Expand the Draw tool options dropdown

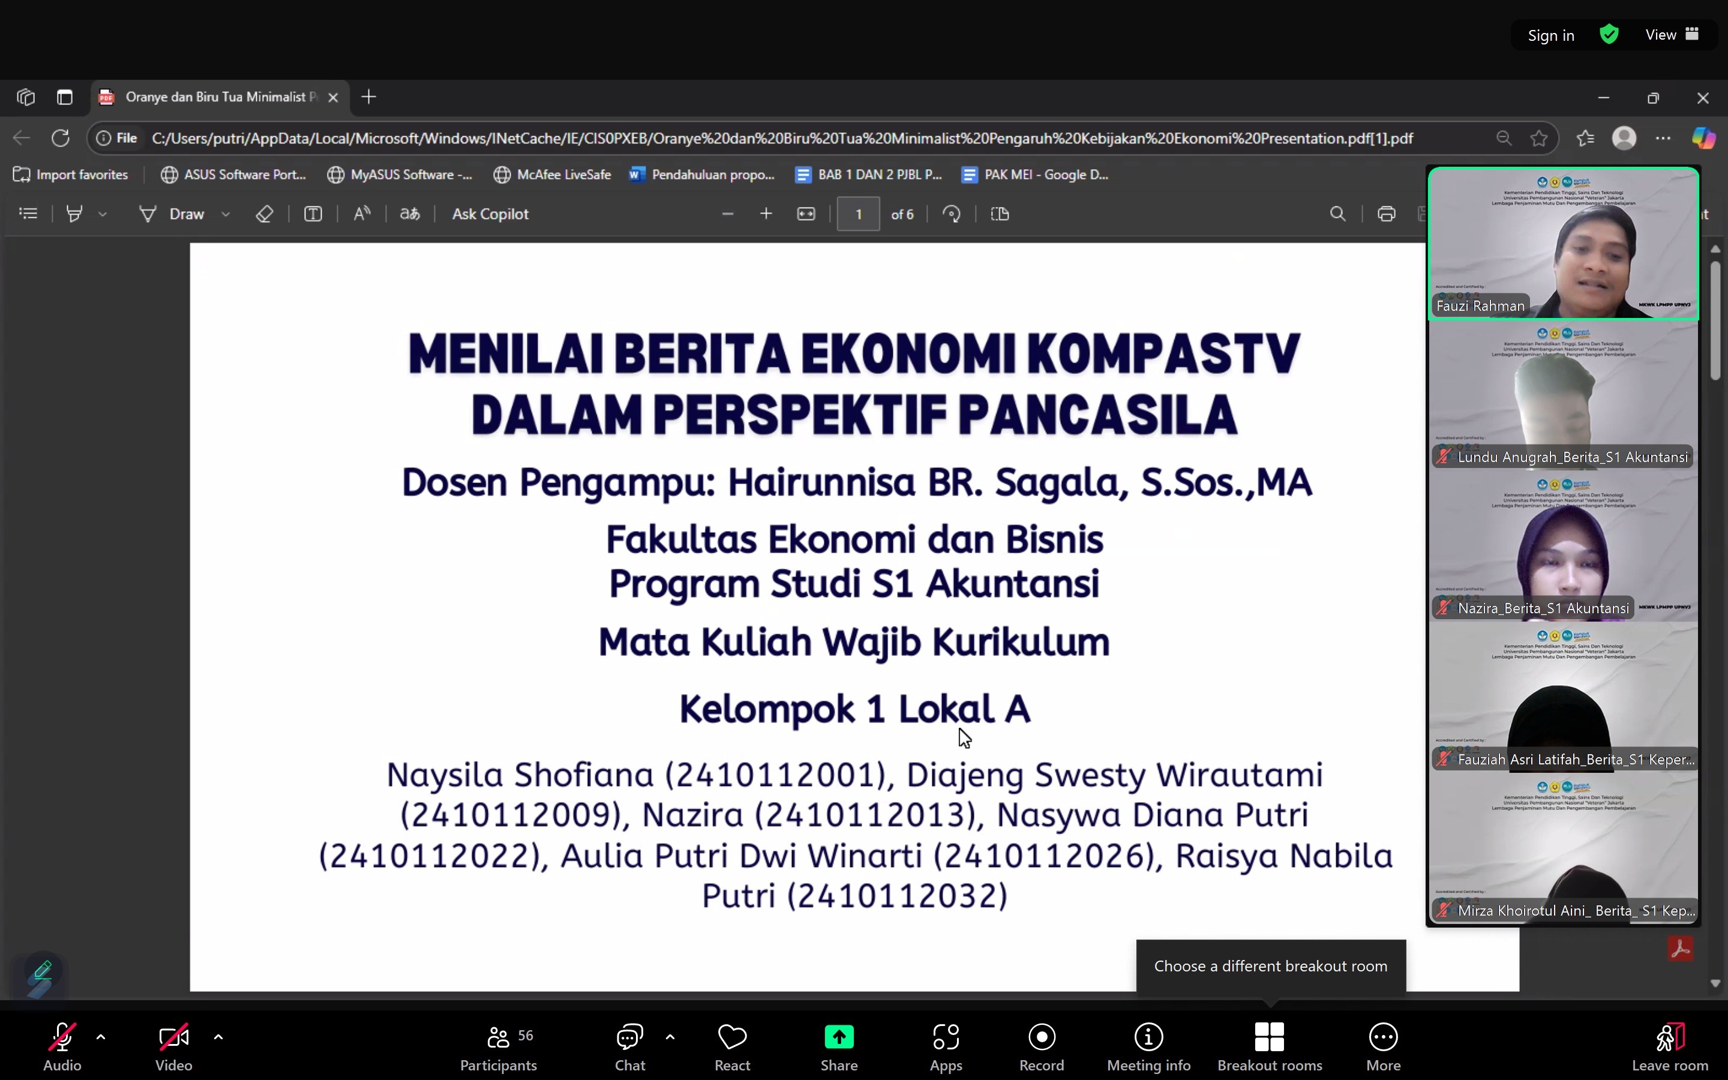pos(226,214)
